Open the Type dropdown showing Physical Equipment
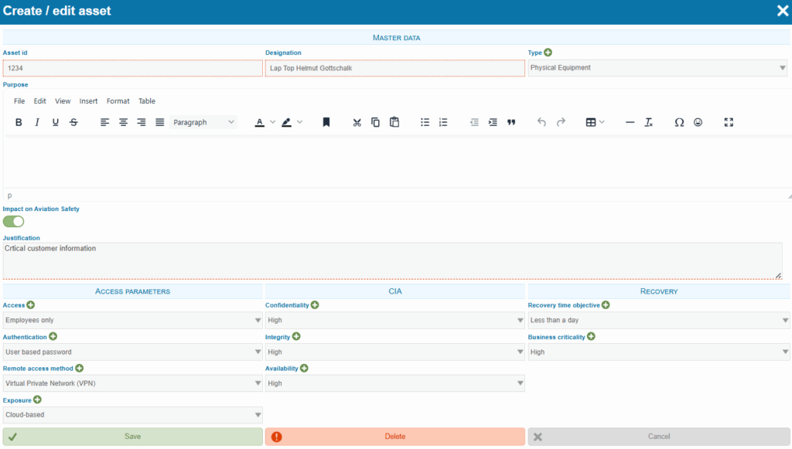The image size is (792, 449). point(657,68)
